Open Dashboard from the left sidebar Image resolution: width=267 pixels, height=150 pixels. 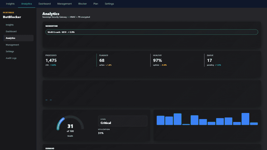coord(18,32)
